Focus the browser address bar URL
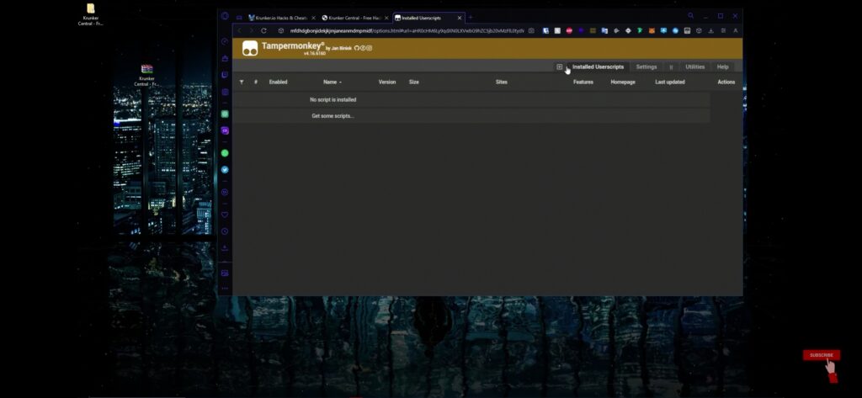This screenshot has height=398, width=862. coord(407,31)
